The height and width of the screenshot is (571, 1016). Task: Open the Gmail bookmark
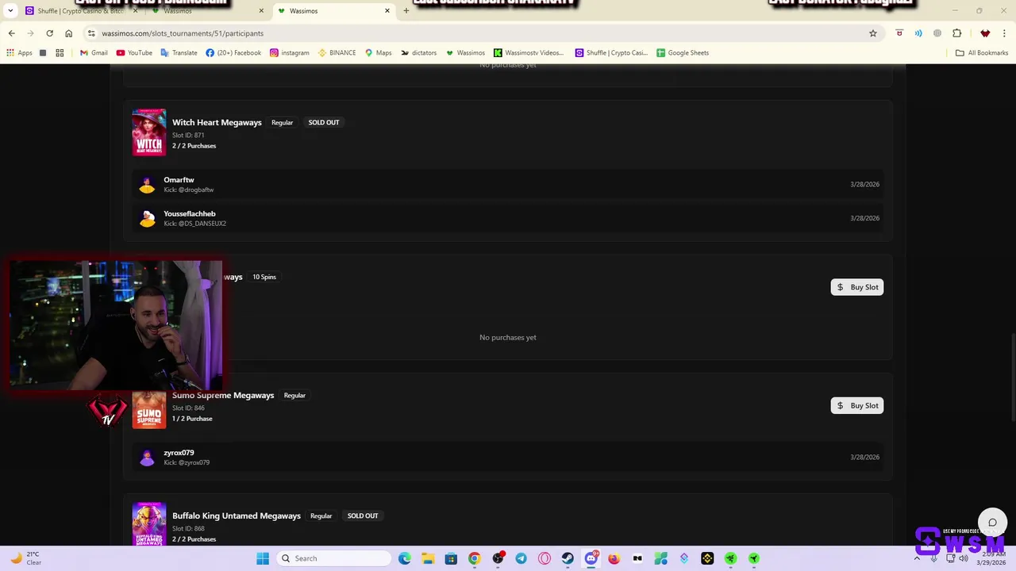click(94, 53)
